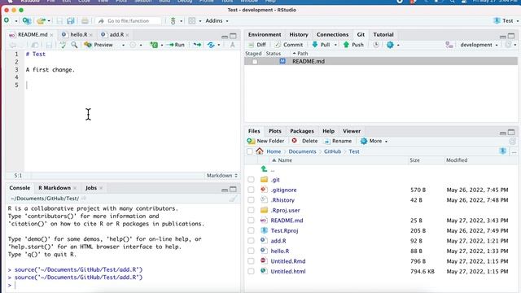Screen dimensions: 521x293
Task: Click the Insert new code chunk icon
Action: (x=154, y=45)
